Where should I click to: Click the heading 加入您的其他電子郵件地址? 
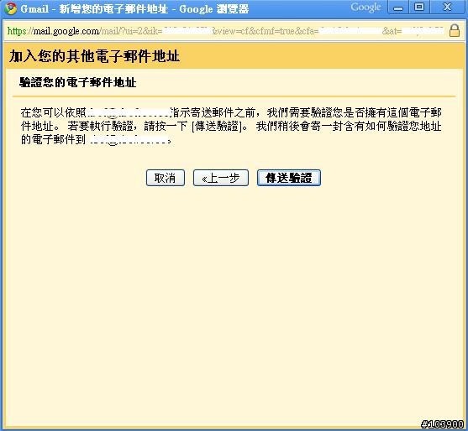pyautogui.click(x=94, y=56)
